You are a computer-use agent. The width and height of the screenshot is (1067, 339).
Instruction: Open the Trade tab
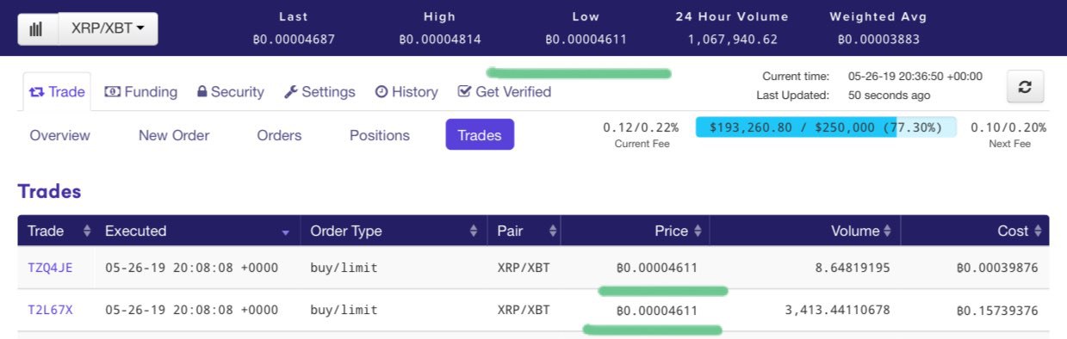pyautogui.click(x=57, y=92)
